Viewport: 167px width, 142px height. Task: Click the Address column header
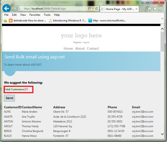click(59, 107)
